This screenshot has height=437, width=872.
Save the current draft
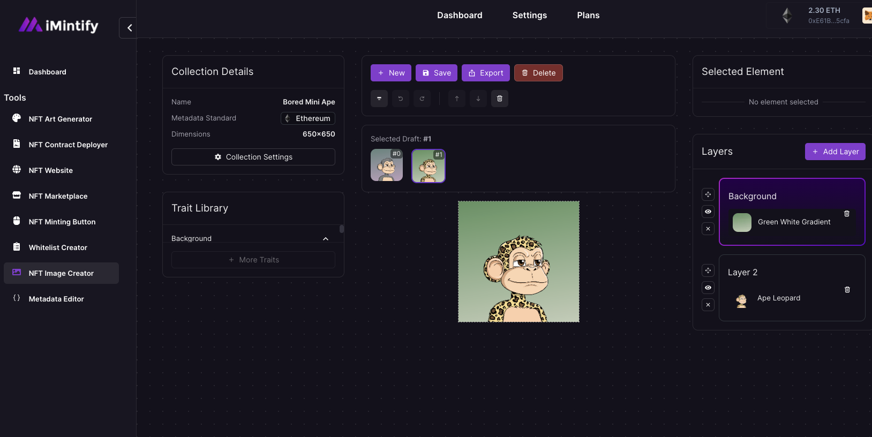437,73
